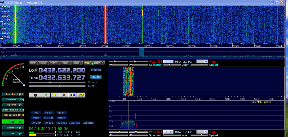Click Speed slider below lower Avg dropdown
288x137 pixels.
click(x=200, y=135)
